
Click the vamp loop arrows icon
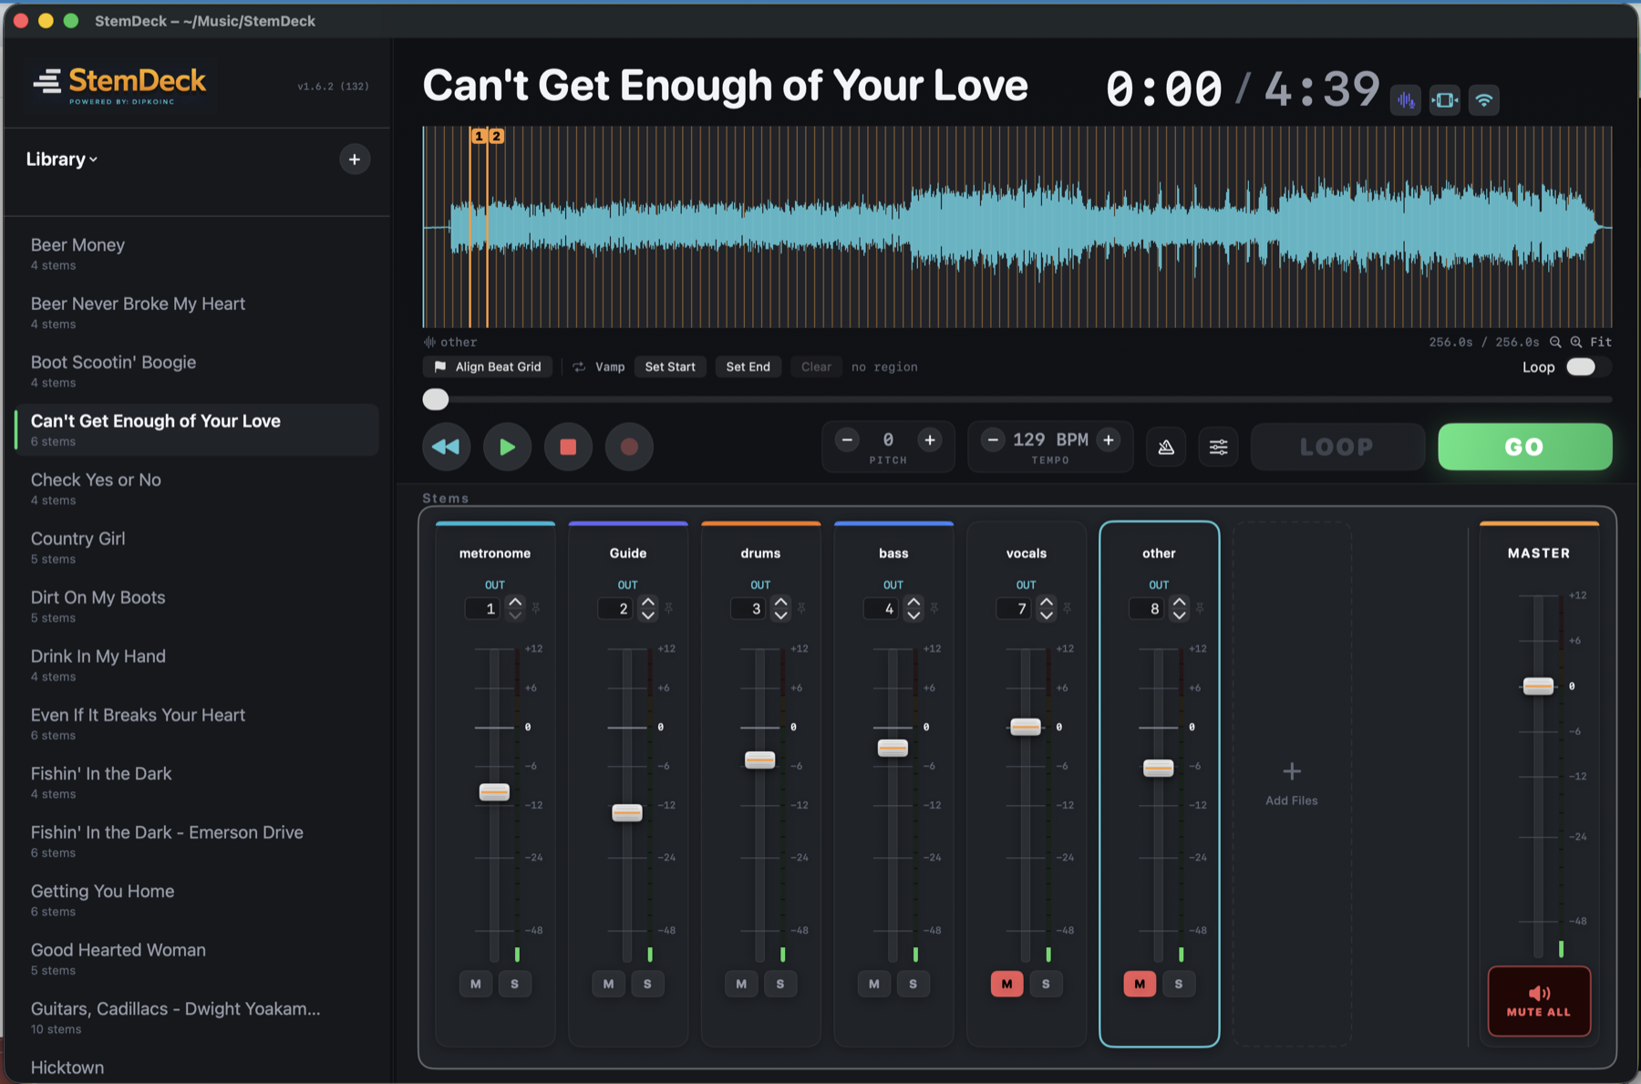(579, 366)
